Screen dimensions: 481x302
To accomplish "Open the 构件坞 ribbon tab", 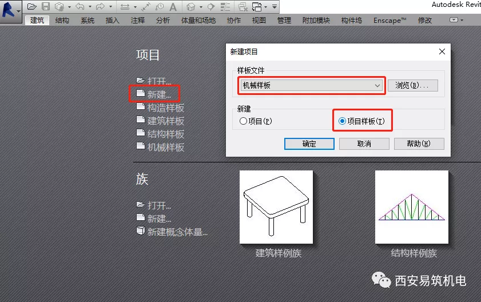I will [352, 20].
